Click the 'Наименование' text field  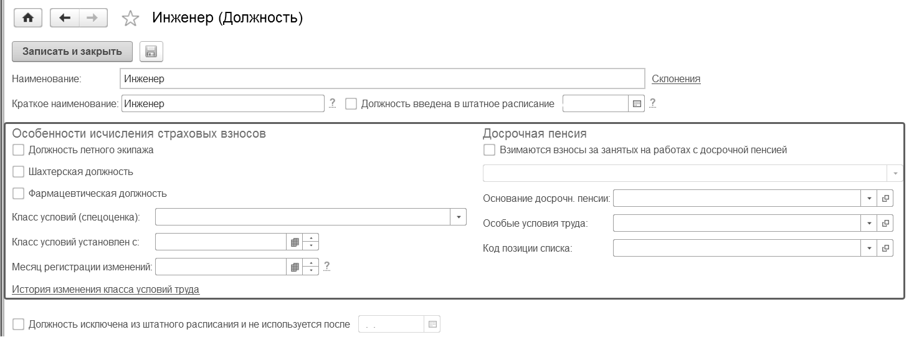click(x=381, y=79)
